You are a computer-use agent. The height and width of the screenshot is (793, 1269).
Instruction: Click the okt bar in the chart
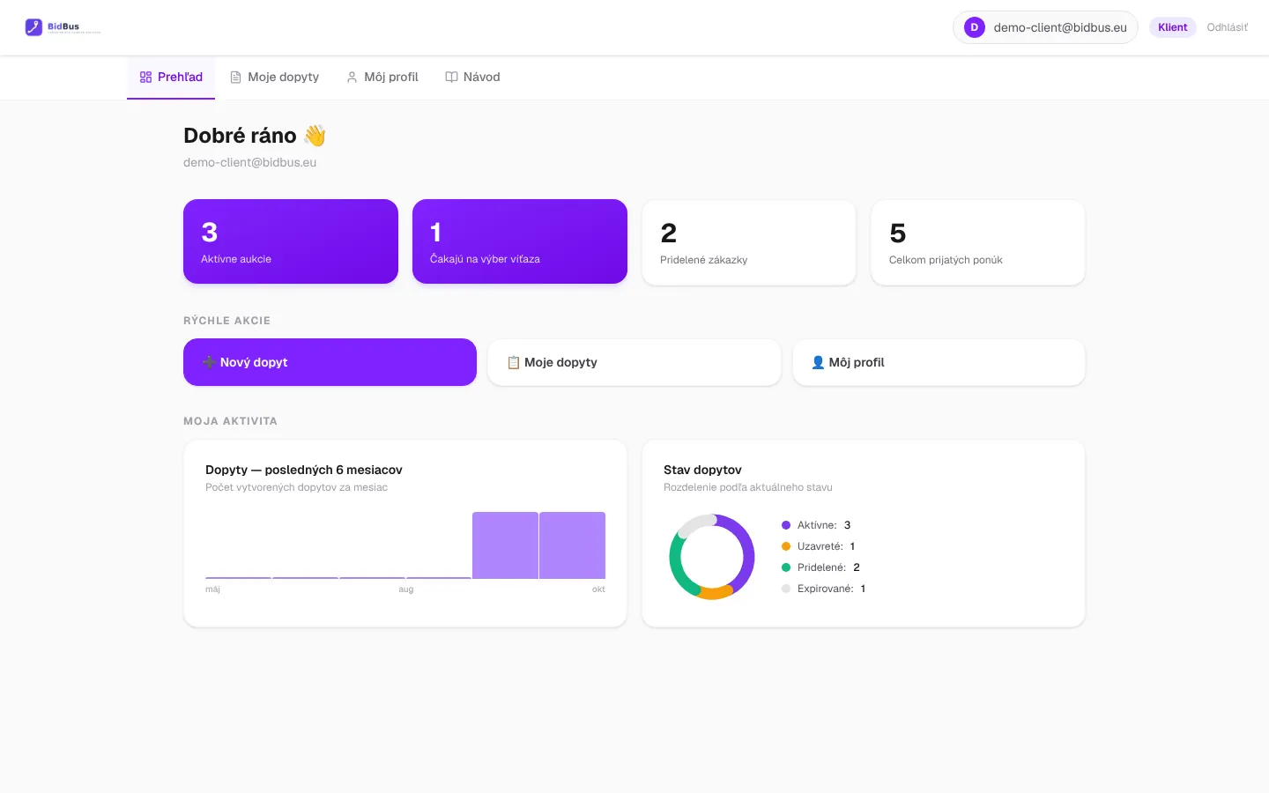click(573, 545)
